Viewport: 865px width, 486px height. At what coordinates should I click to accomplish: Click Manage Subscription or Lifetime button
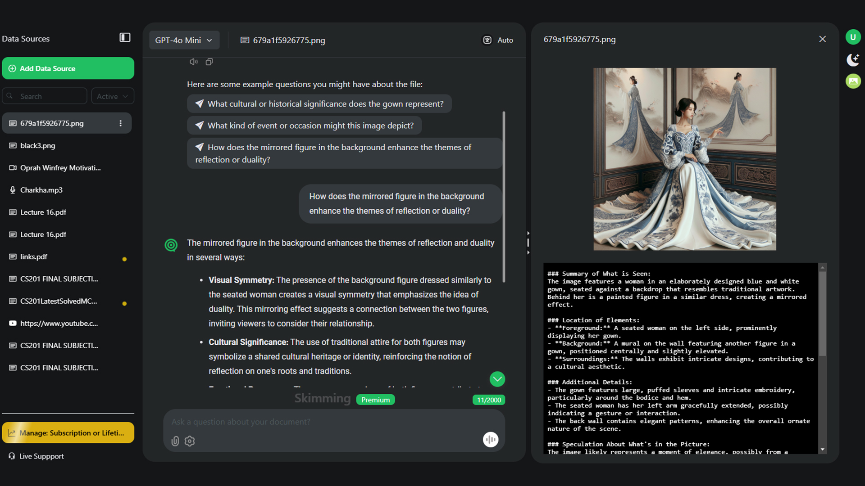pos(68,432)
